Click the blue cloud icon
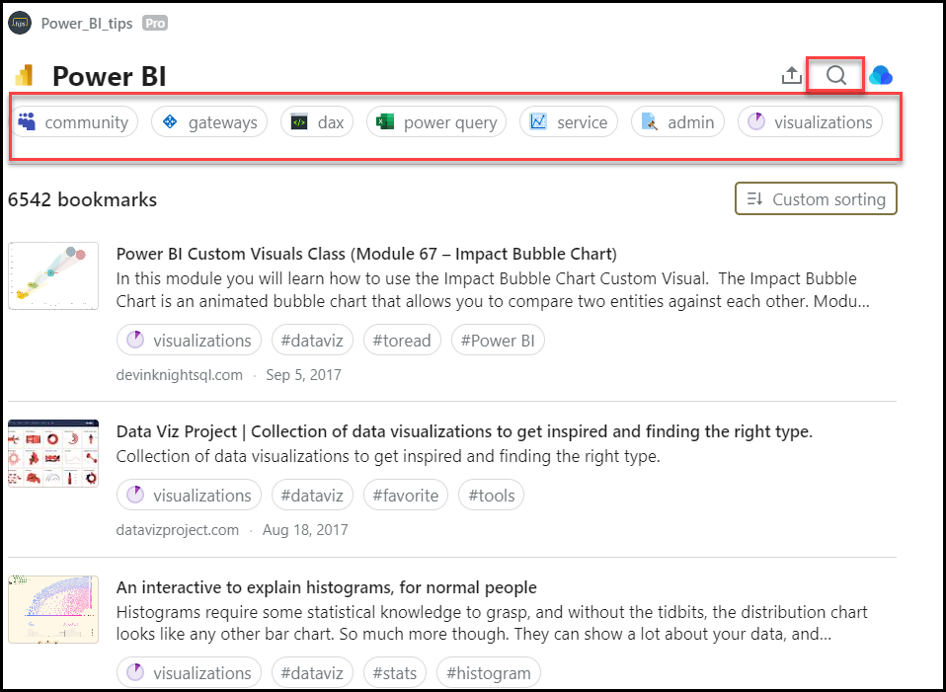 881,75
